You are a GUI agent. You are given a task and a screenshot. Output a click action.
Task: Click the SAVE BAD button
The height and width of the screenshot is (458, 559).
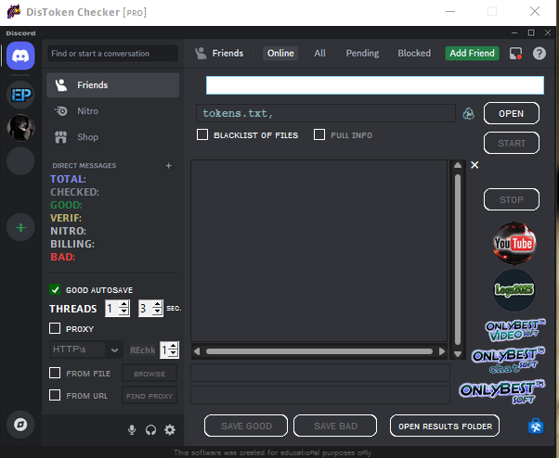pos(335,426)
